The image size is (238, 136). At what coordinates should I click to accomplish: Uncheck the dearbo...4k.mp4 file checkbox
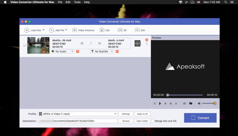pyautogui.click(x=25, y=45)
